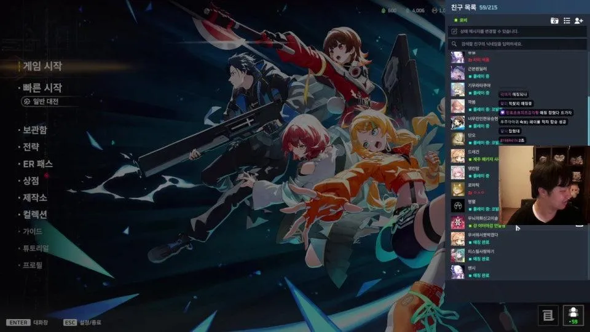The height and width of the screenshot is (332, 590).
Task: Click the normal match mode icon under 빠른 시작
Action: tap(27, 101)
